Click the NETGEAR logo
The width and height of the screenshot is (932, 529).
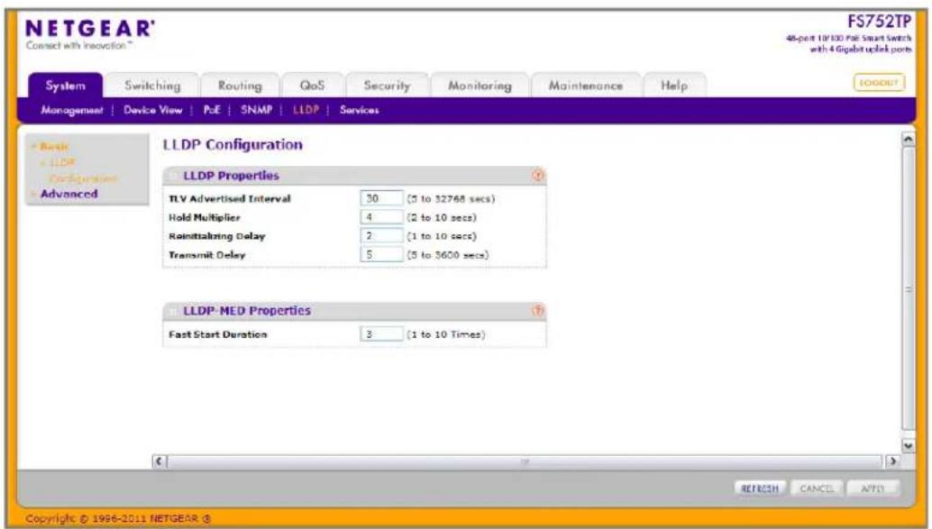(90, 29)
